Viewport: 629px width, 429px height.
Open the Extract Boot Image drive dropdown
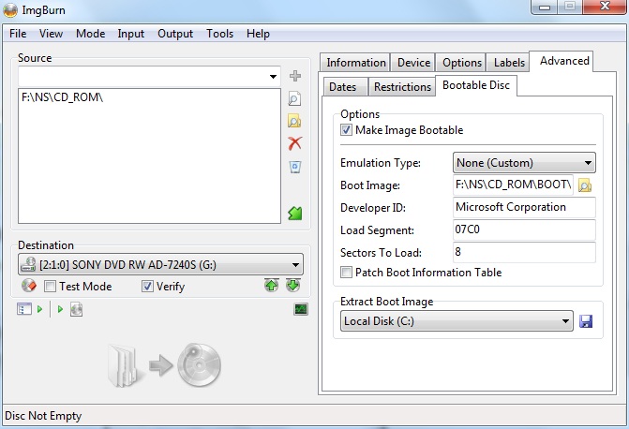pyautogui.click(x=457, y=320)
